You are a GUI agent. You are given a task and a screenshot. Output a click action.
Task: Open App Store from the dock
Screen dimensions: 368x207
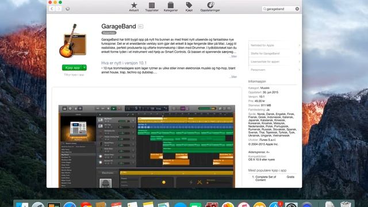(275, 205)
